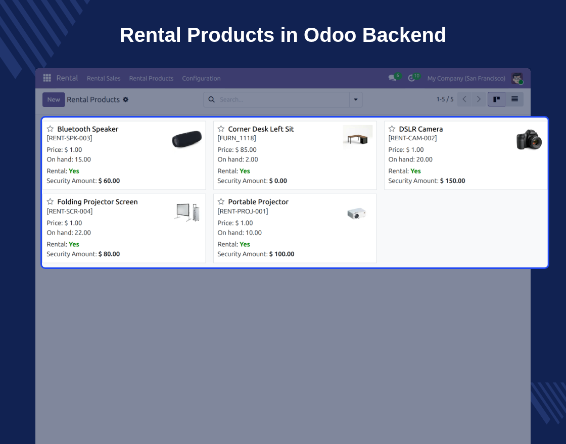This screenshot has height=444, width=566.
Task: Click Rental: Yes on Portable Projector card
Action: [x=233, y=244]
